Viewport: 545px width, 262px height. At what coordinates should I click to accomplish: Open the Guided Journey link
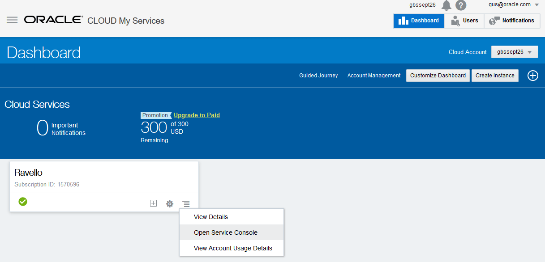tap(318, 76)
